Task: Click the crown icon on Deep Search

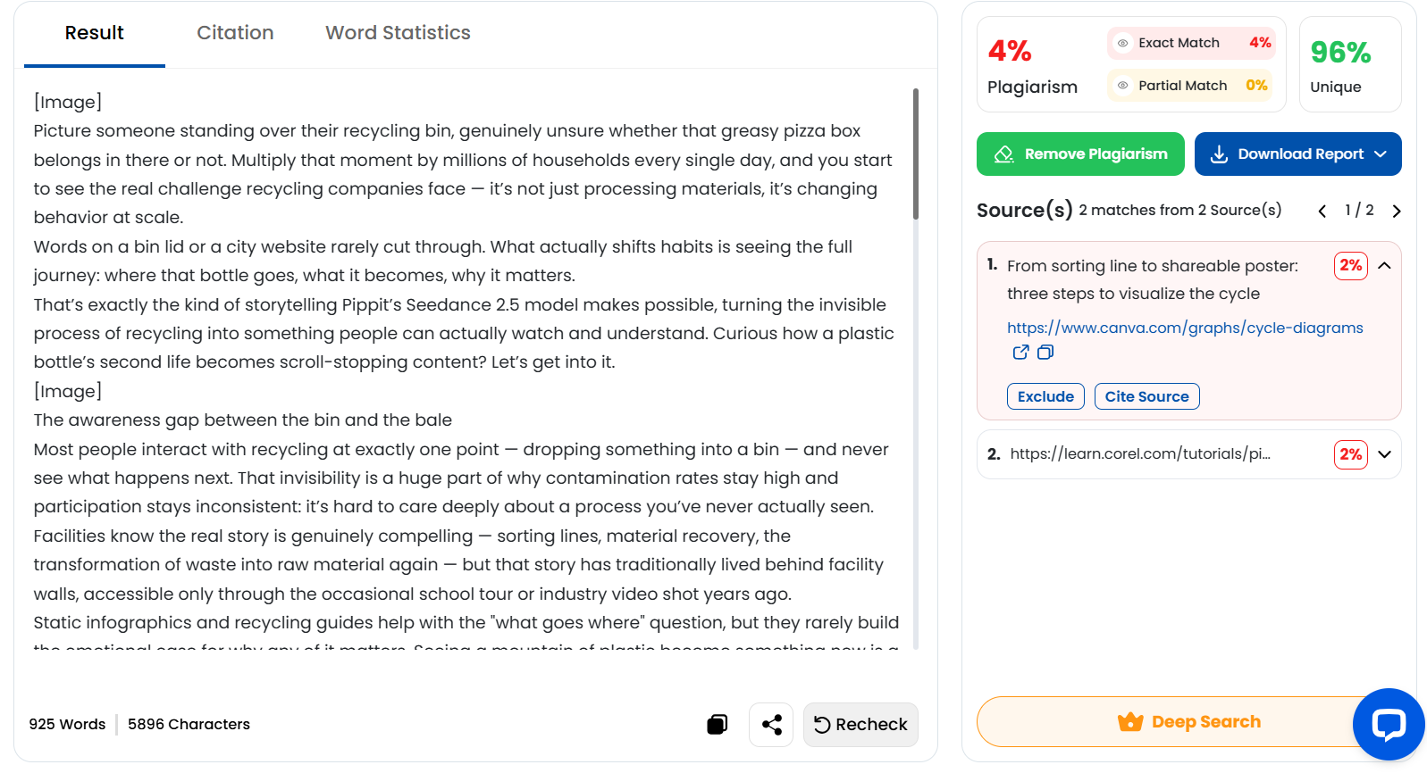Action: (1130, 722)
